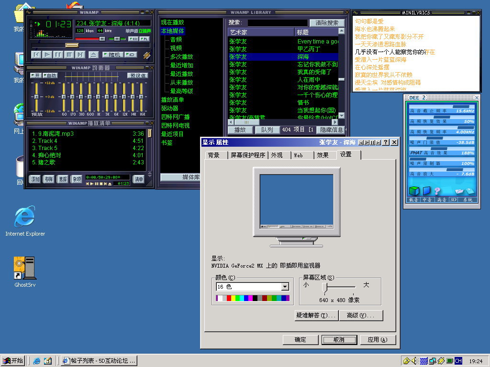Skip to next track in Winamp main window
This screenshot has width=490, height=367.
[x=80, y=54]
